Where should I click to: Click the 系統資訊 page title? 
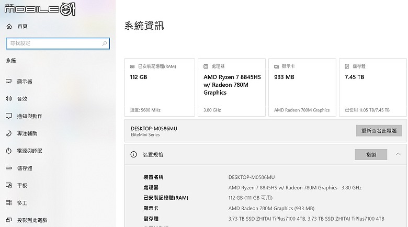click(x=144, y=26)
